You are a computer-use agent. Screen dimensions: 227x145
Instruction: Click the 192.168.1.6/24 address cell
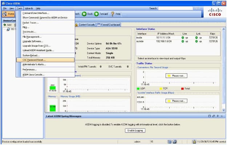point(164,41)
